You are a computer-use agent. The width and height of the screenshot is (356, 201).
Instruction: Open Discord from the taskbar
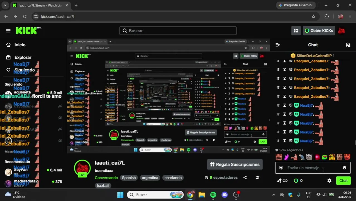coord(225,195)
